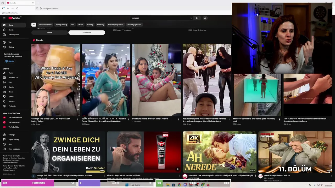Clear the search box with X
The height and width of the screenshot is (188, 335).
pyautogui.click(x=191, y=18)
